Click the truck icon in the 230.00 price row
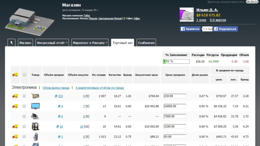 click(15, 96)
